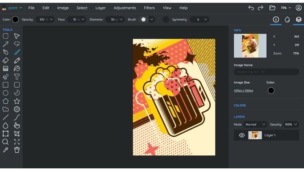Select the Pen nib tool
The height and width of the screenshot is (171, 304).
tap(5, 52)
